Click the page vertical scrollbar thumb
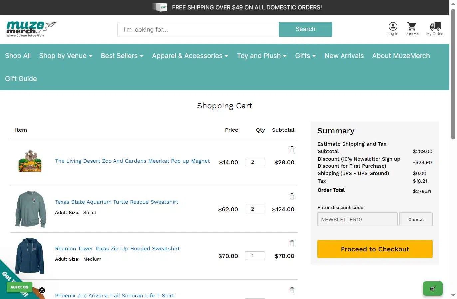The image size is (457, 299). click(x=453, y=74)
